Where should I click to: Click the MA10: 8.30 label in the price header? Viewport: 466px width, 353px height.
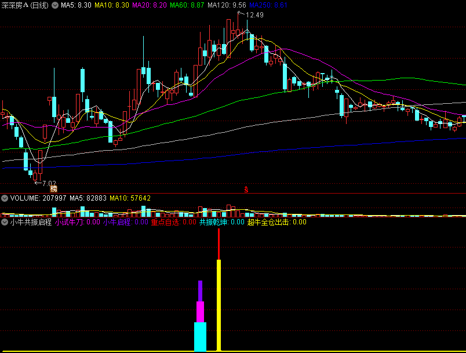tap(112, 5)
